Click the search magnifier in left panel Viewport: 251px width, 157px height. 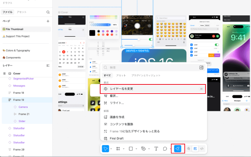point(48,12)
